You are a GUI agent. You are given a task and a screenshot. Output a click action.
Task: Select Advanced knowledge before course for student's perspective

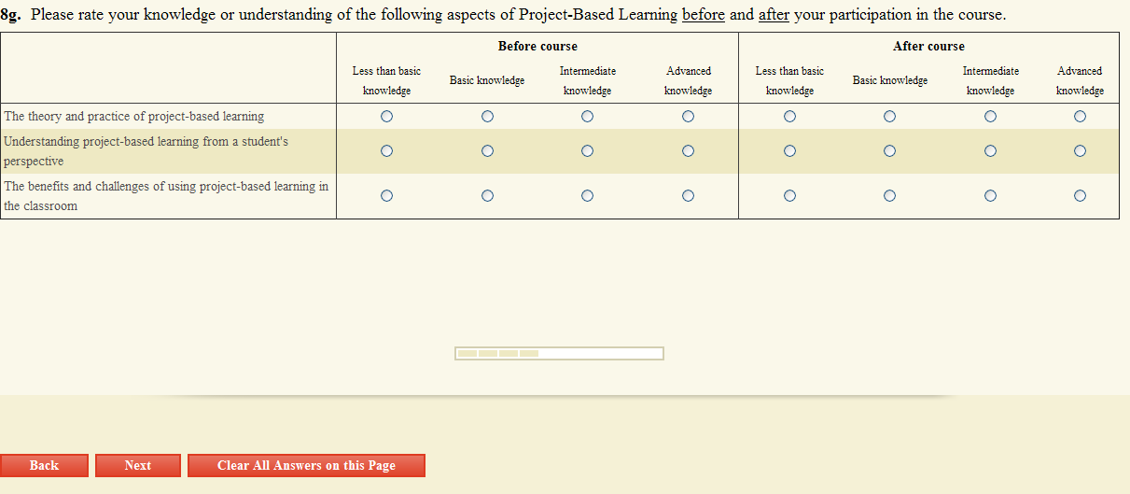[x=688, y=151]
